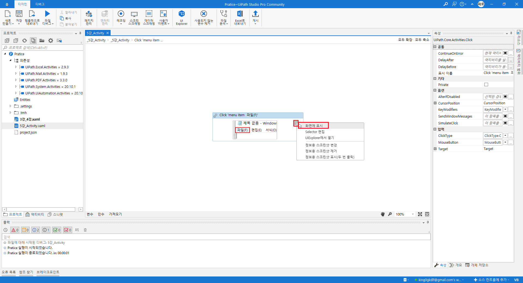523x283 pixels.
Task: Expand CursorPosition property
Action: pyautogui.click(x=435, y=103)
